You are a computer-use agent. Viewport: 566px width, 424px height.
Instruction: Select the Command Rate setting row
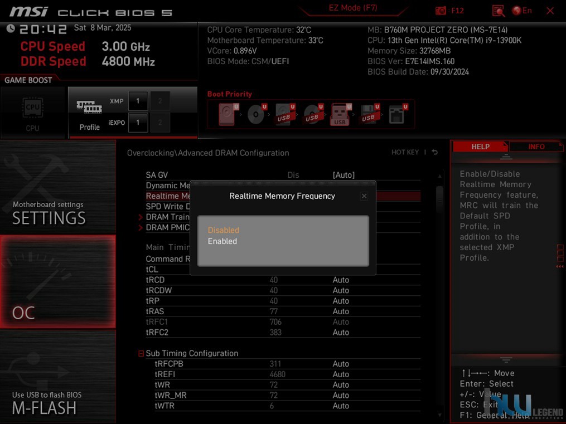click(167, 259)
